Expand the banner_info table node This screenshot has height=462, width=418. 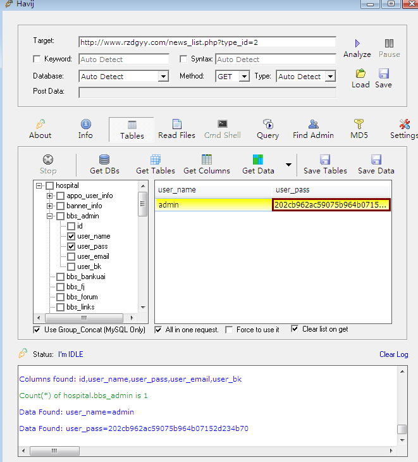pos(49,206)
